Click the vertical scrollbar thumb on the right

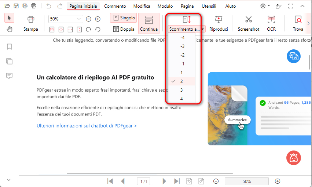[x=310, y=62]
